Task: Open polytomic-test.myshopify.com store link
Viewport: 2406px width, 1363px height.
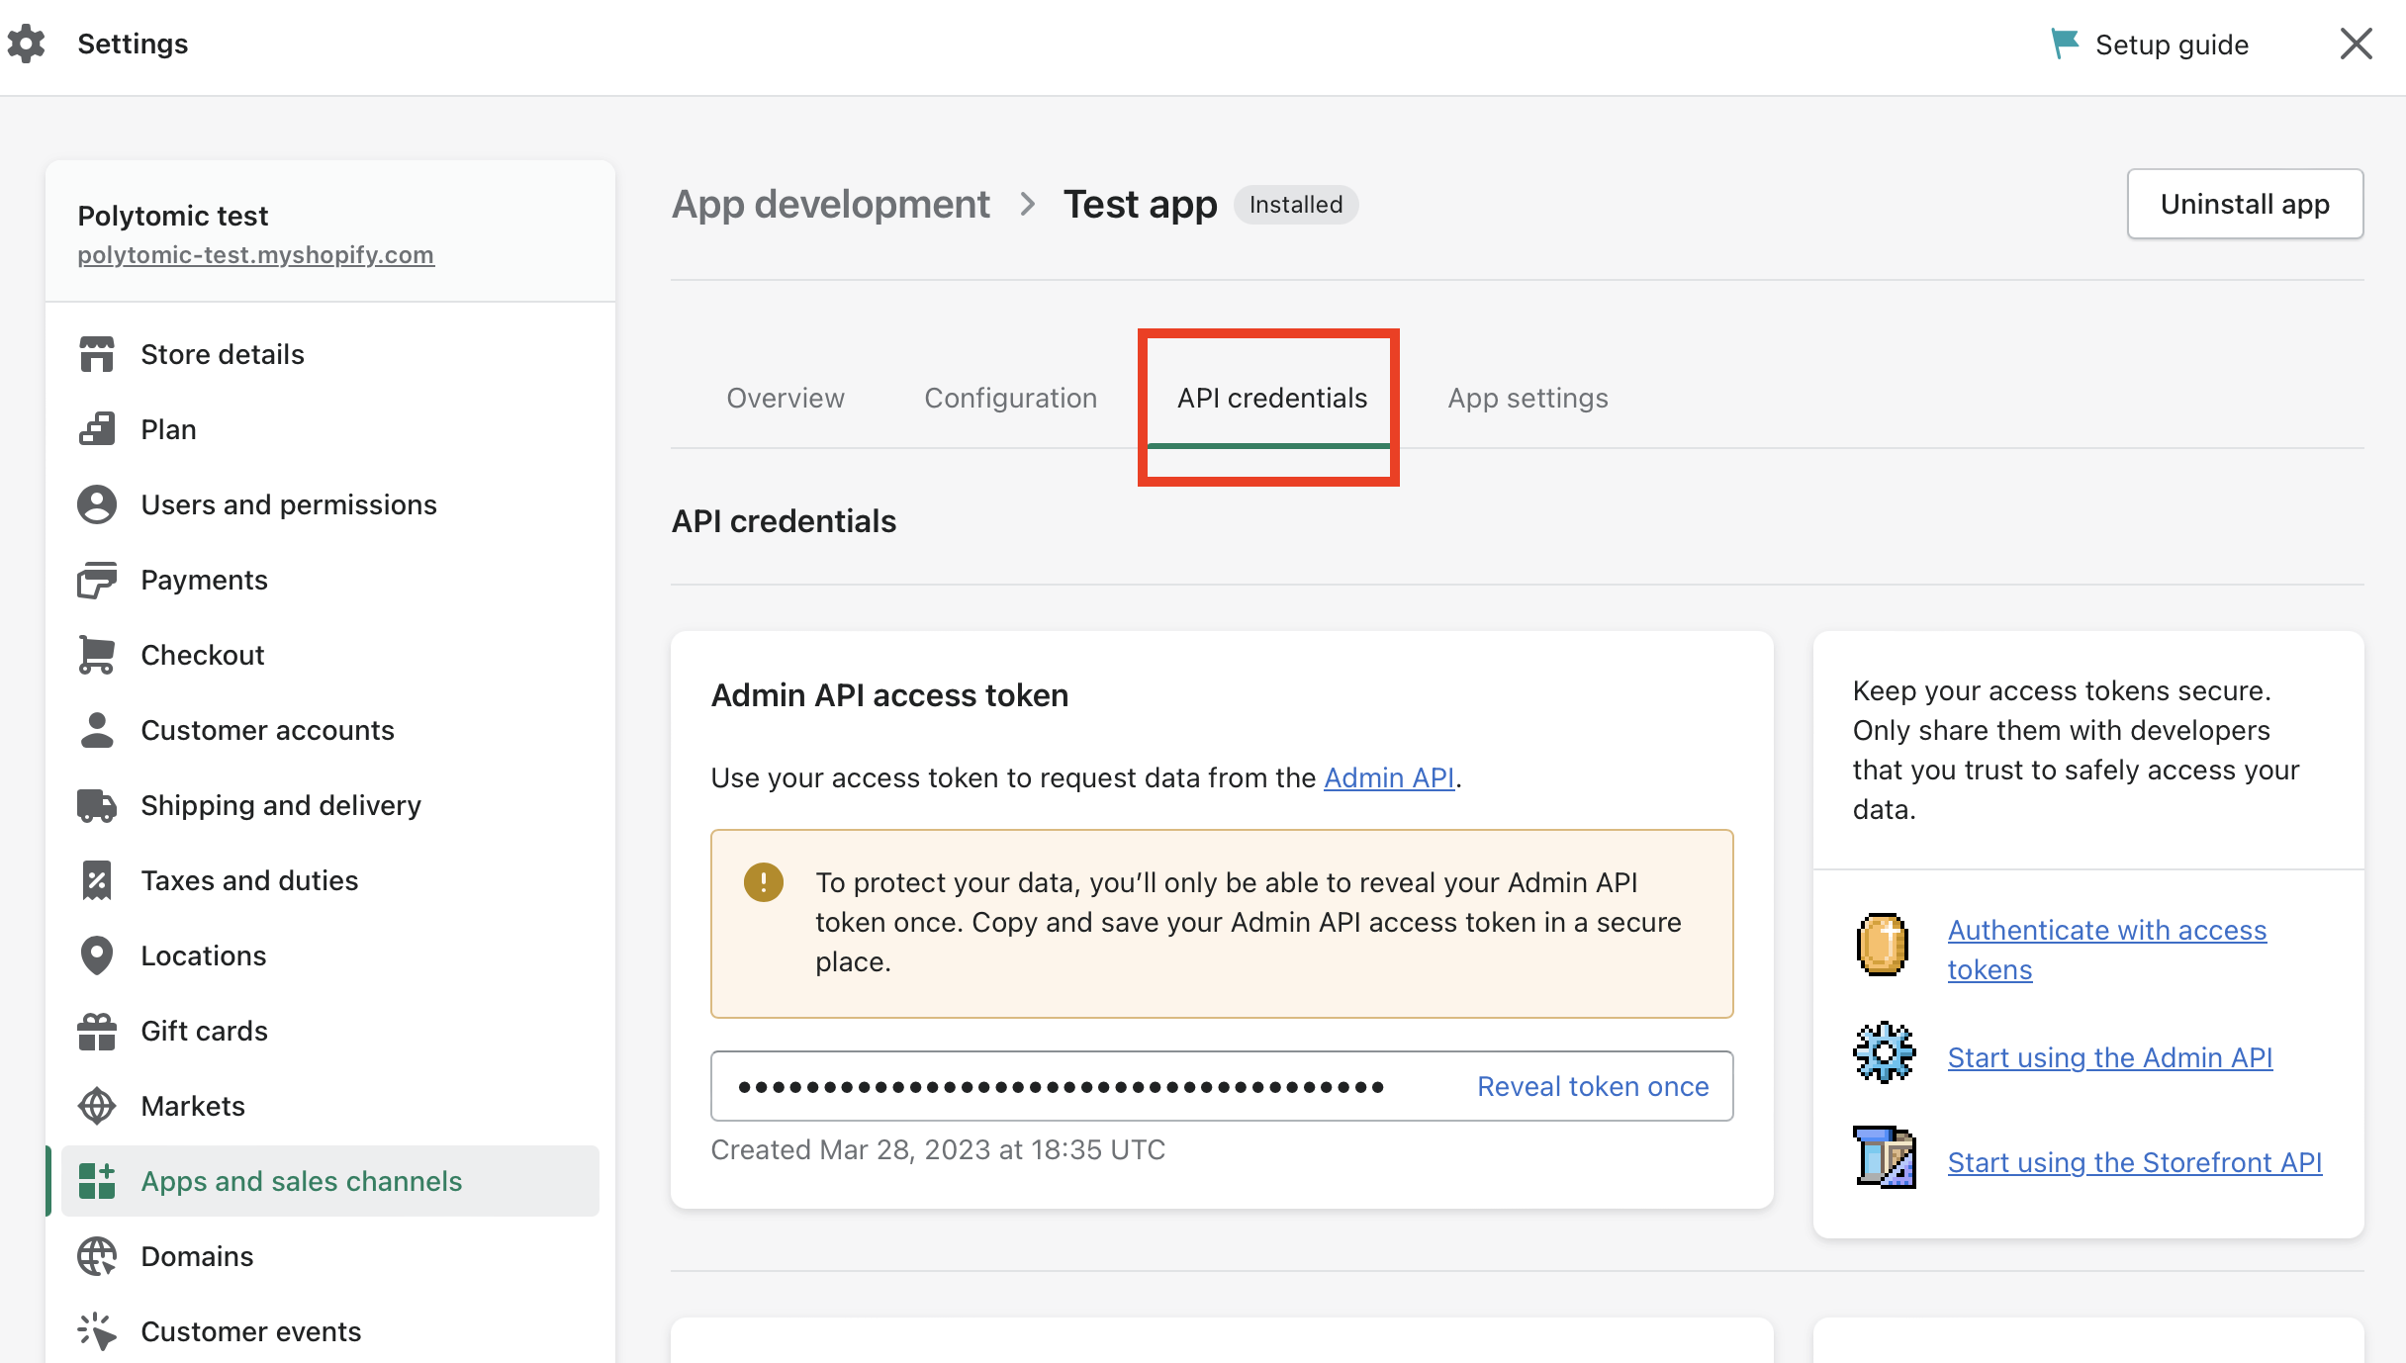Action: pyautogui.click(x=255, y=255)
